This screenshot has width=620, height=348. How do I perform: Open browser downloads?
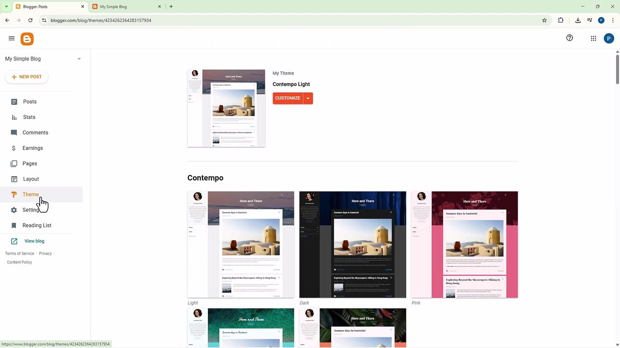578,20
